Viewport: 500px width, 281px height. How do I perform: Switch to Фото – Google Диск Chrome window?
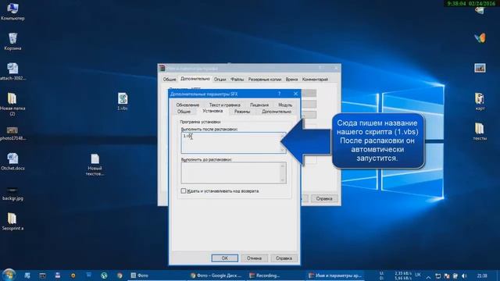pos(216,276)
